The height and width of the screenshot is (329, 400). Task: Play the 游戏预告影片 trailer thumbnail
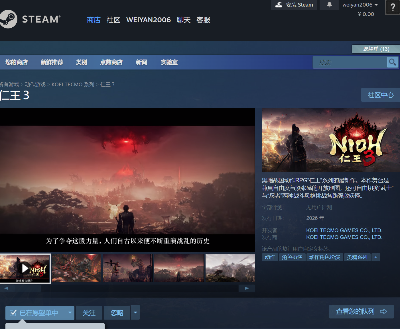[x=25, y=268]
